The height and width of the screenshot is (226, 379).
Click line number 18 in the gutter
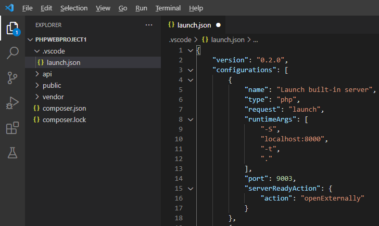pyautogui.click(x=179, y=218)
